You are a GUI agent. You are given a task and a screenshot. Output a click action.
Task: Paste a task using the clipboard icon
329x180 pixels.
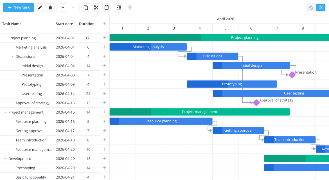107,7
